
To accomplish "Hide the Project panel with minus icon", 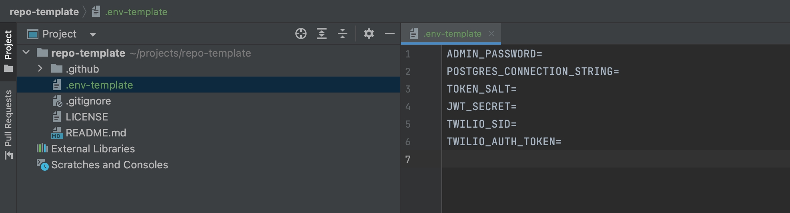I will [389, 34].
